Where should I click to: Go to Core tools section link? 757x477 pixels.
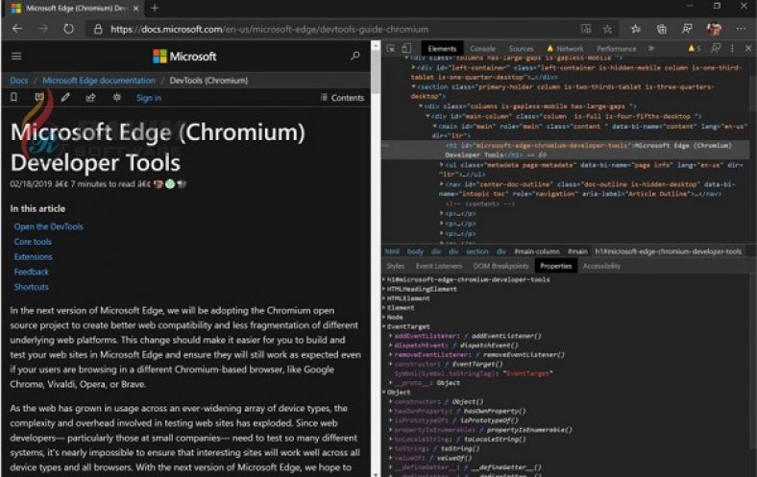33,242
